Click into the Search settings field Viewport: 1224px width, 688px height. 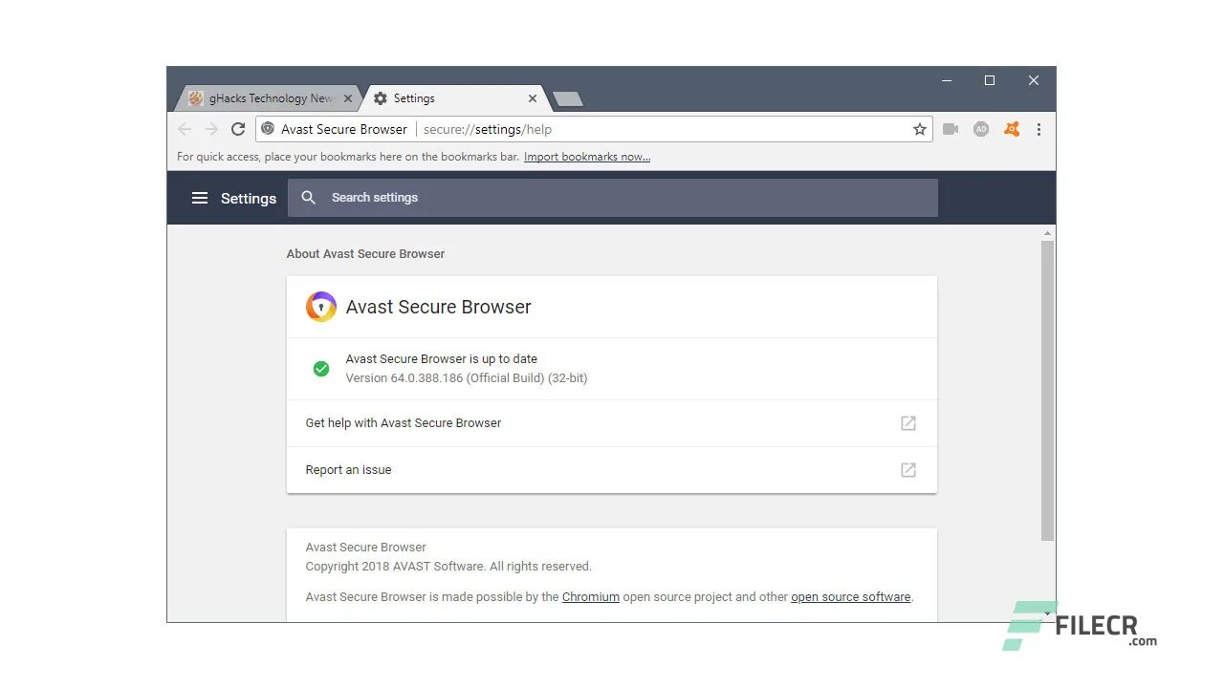click(612, 198)
